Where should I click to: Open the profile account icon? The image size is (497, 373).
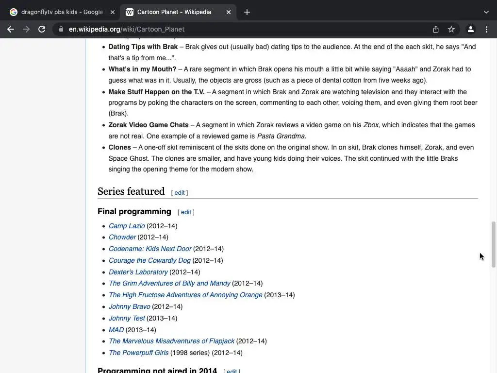(x=471, y=29)
